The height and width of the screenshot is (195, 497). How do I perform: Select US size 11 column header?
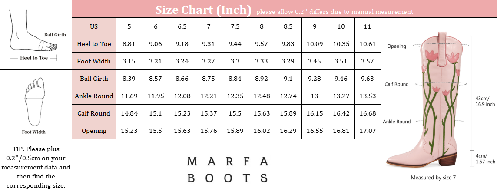click(x=368, y=26)
